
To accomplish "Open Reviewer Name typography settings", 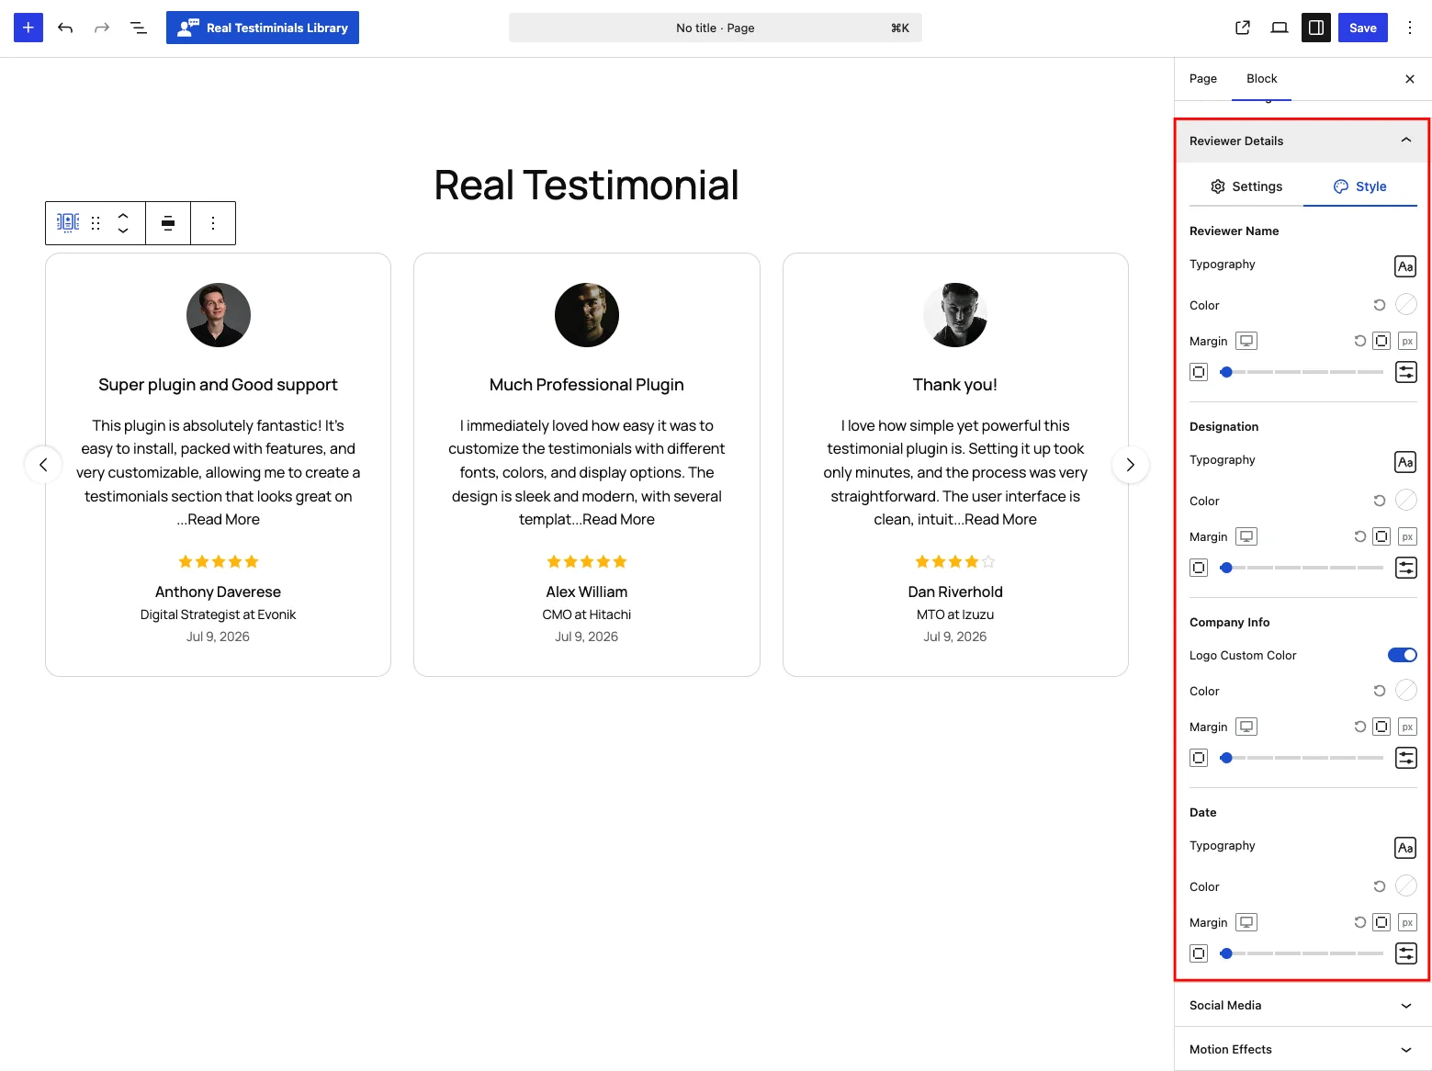I will (x=1405, y=266).
